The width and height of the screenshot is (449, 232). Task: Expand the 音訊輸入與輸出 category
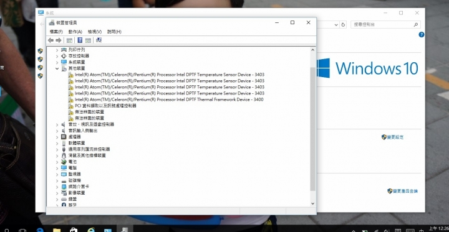click(x=57, y=131)
